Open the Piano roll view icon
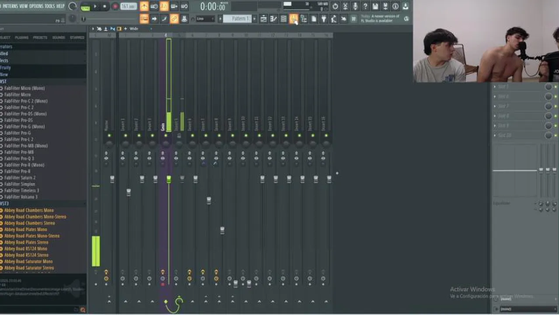This screenshot has width=559, height=315. coord(273,19)
